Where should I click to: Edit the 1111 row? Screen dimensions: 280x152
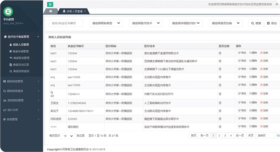click(x=242, y=126)
